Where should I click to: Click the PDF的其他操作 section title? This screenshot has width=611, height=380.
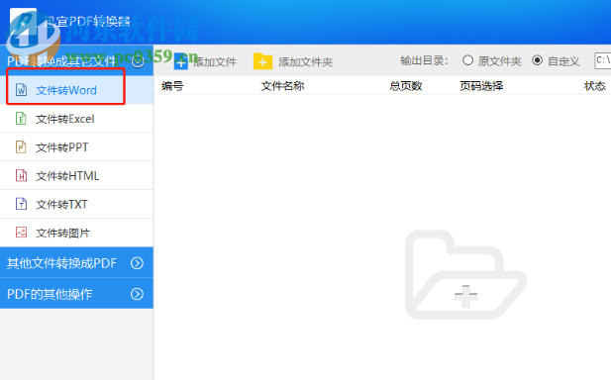click(50, 294)
